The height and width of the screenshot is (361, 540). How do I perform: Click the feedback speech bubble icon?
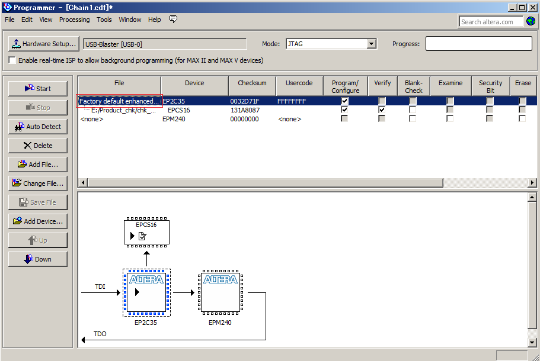click(173, 20)
